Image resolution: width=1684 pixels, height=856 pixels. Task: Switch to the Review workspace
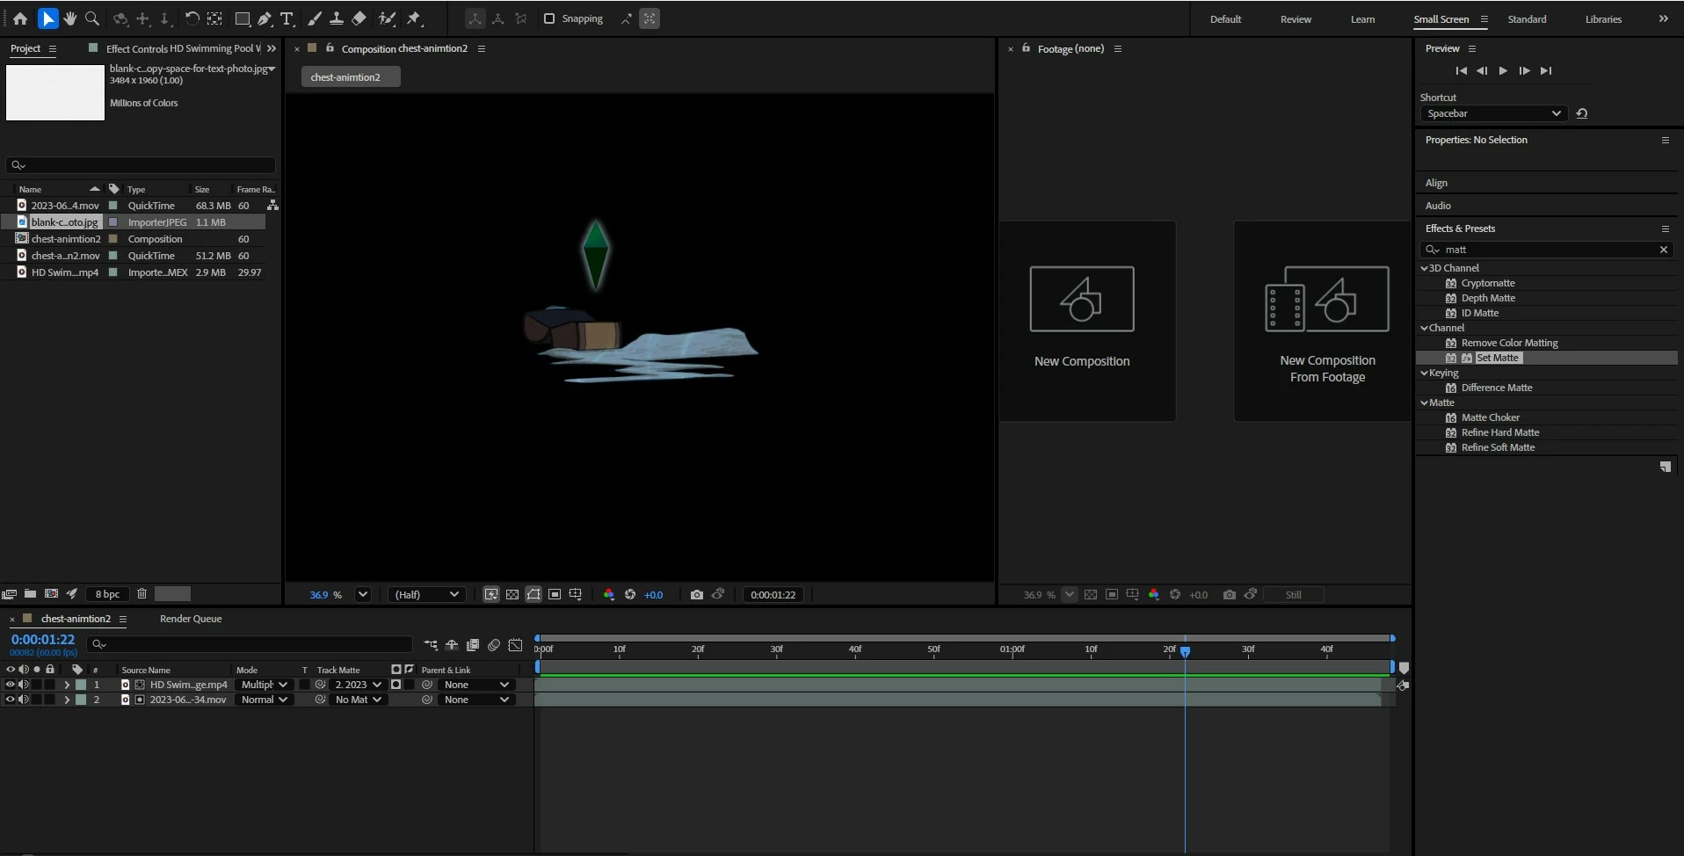(x=1296, y=19)
